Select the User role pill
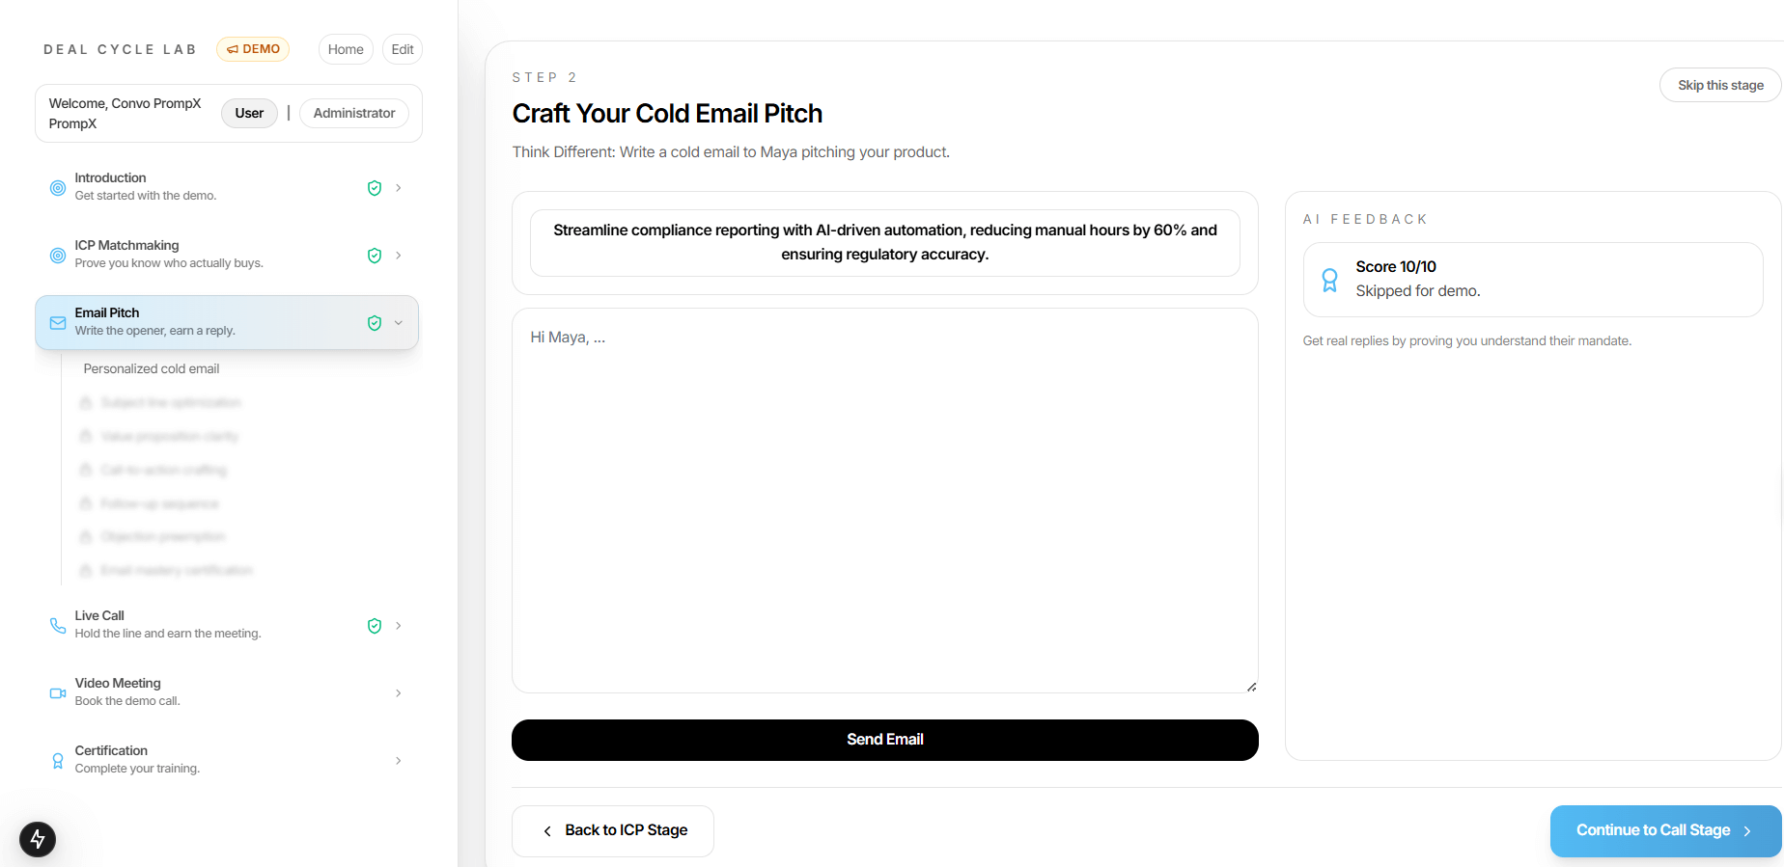The height and width of the screenshot is (867, 1784). coord(249,113)
